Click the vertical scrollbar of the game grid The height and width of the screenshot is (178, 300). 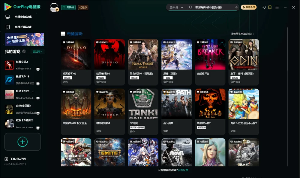pos(288,97)
